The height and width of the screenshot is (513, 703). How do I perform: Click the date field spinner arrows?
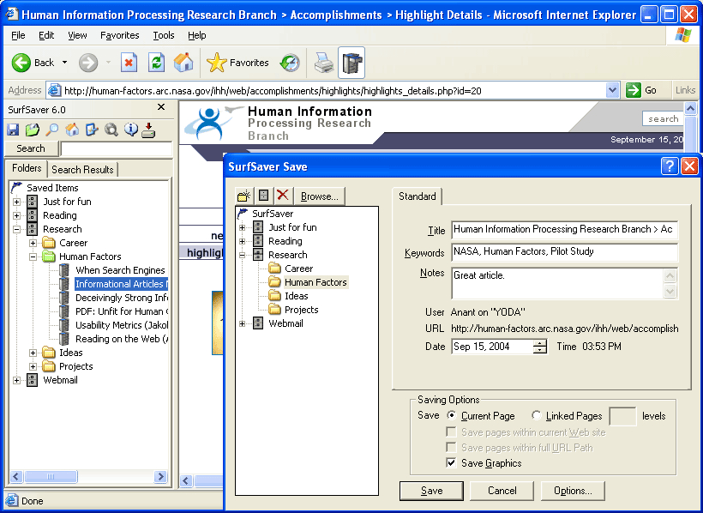(x=540, y=347)
